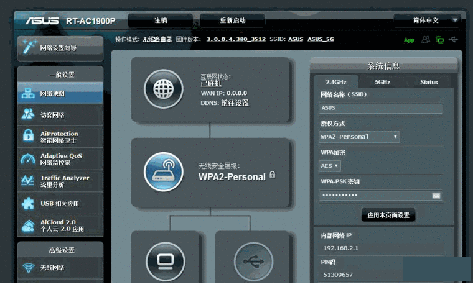Click the small lock icon beside WPA2-Personal
473x287 pixels.
click(273, 175)
